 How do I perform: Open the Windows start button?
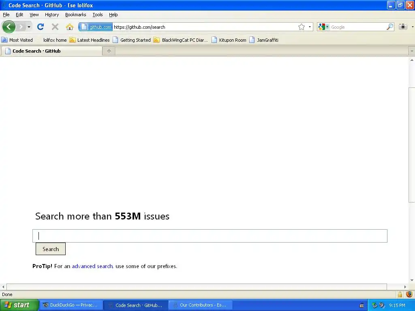tap(19, 305)
